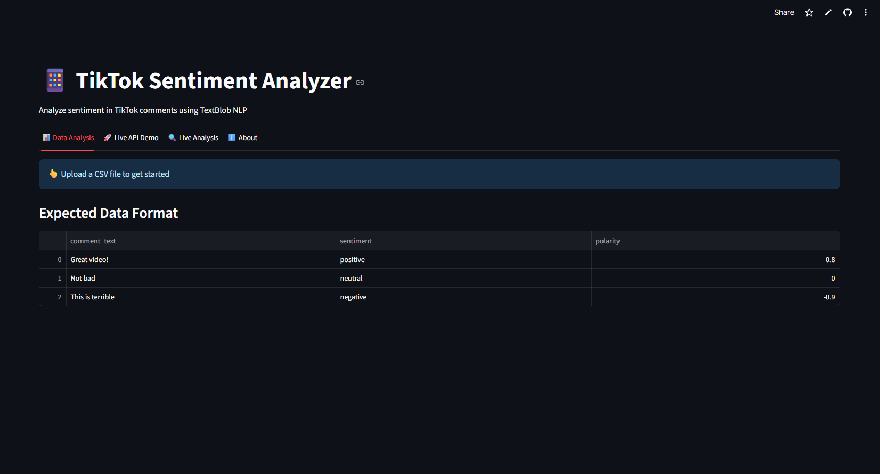Select the 'negative' sentiment cell
The width and height of the screenshot is (880, 474).
463,297
